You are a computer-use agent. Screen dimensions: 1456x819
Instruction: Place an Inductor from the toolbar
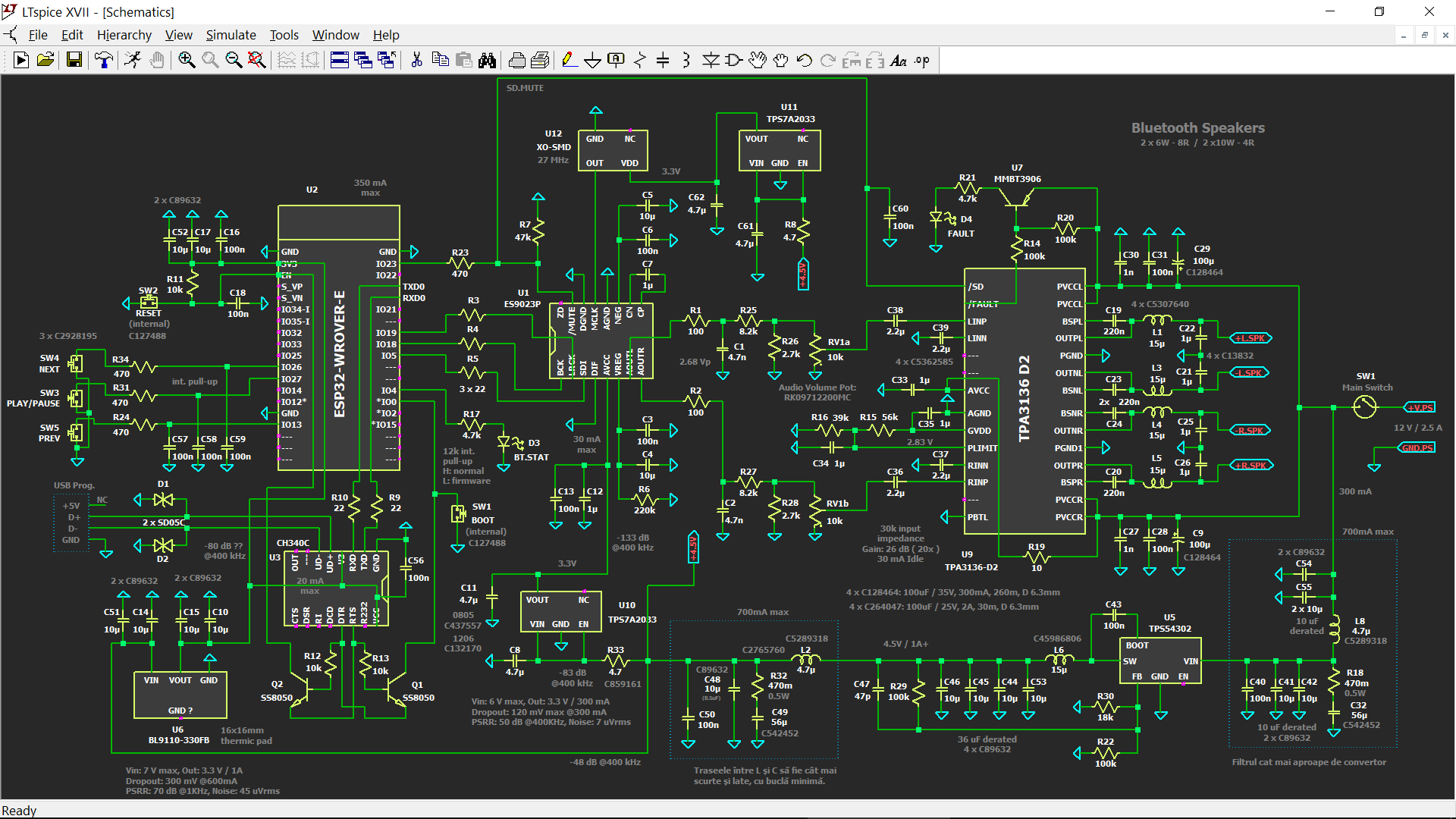[x=686, y=60]
